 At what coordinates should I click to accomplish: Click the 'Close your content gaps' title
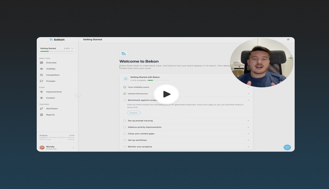pyautogui.click(x=141, y=134)
